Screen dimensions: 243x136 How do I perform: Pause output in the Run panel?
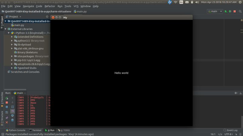[7, 107]
